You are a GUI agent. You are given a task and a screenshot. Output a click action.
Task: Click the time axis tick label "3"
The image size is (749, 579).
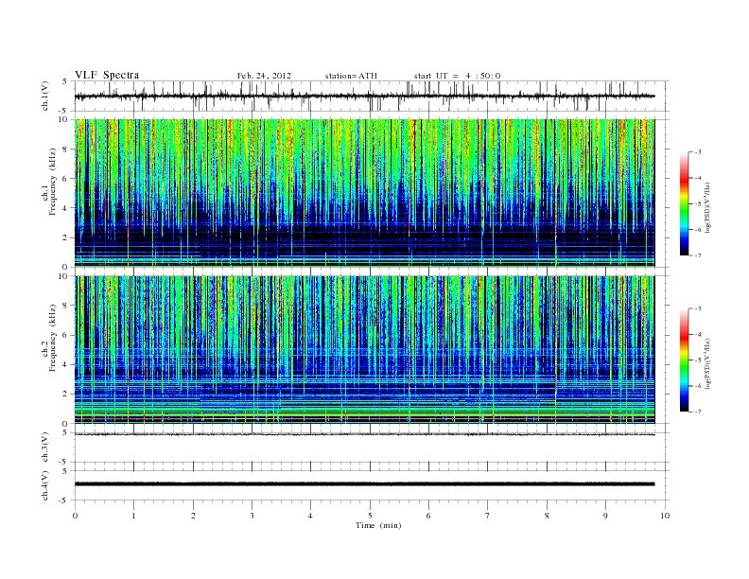(252, 516)
